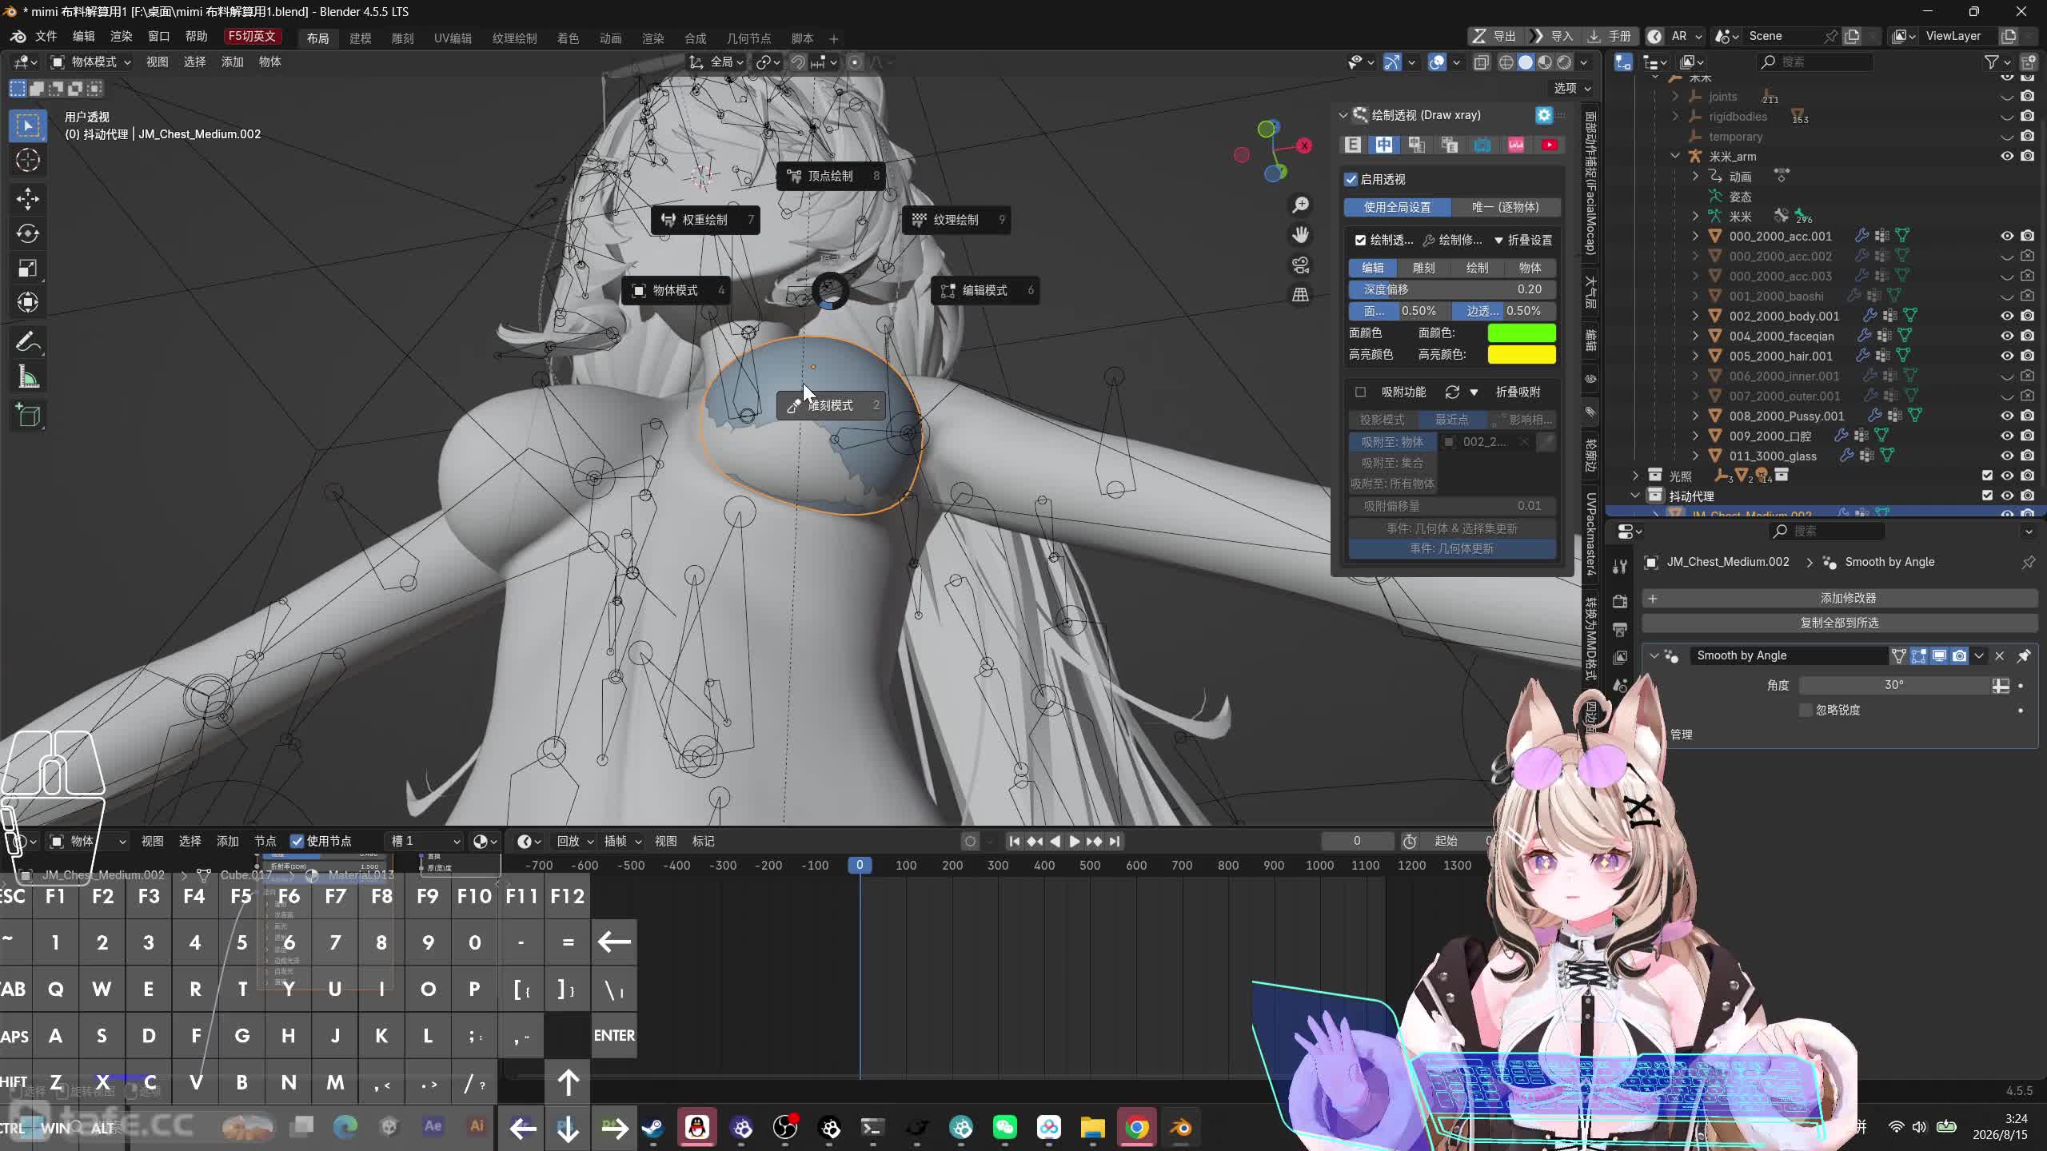2047x1151 pixels.
Task: Enable the 忽略锐度 checkbox
Action: tap(1806, 710)
